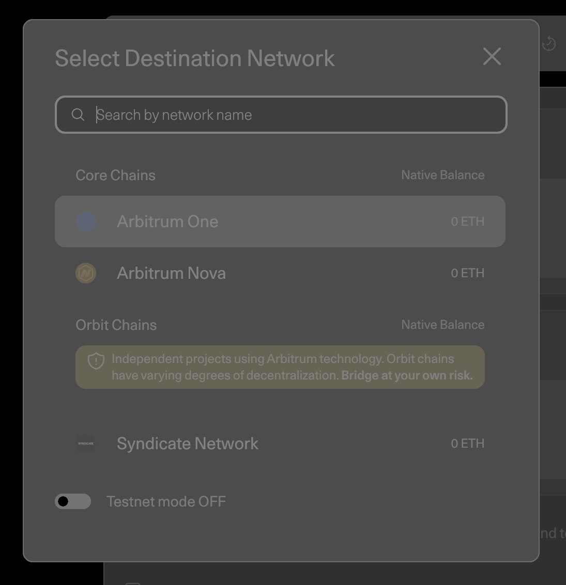Click the Arbitrum One network logo icon
Screen dimensions: 566x585
(86, 222)
